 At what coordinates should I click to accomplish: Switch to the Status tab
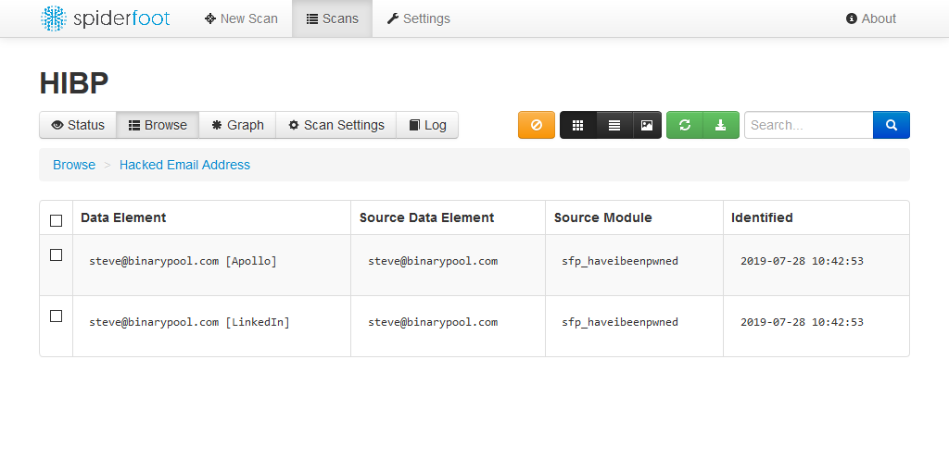pyautogui.click(x=78, y=125)
